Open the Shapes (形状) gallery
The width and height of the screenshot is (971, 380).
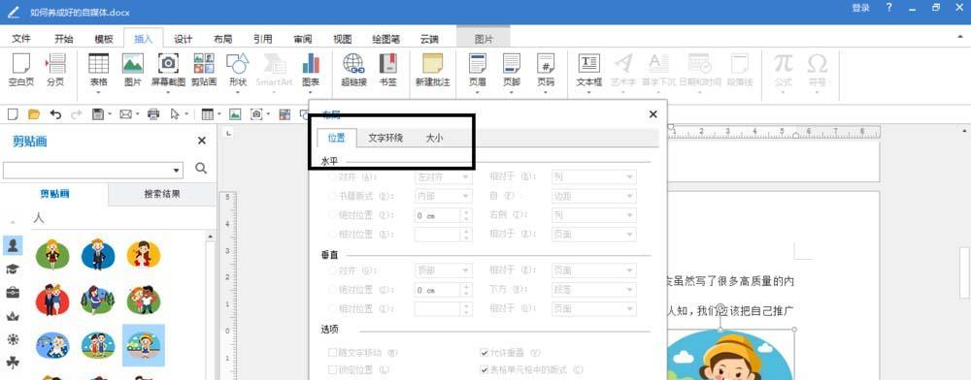(238, 69)
